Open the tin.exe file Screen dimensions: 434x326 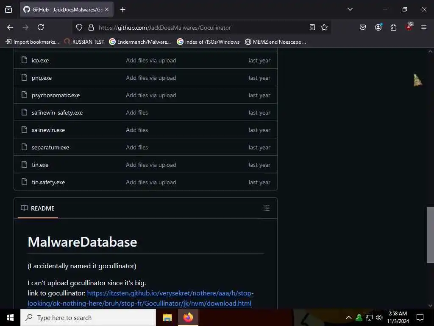(x=40, y=165)
